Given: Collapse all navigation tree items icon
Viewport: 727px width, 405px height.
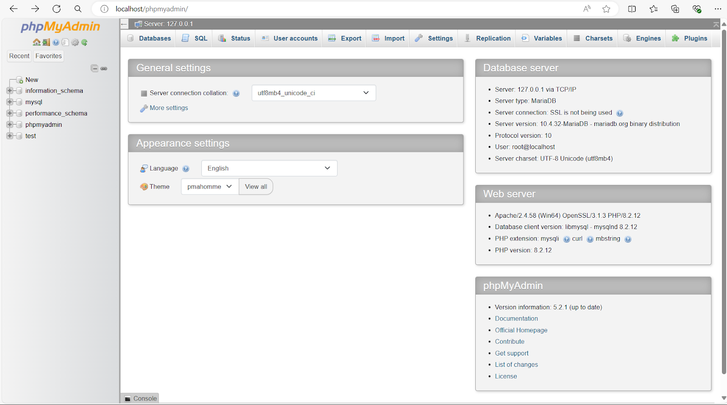Looking at the screenshot, I should click(95, 68).
